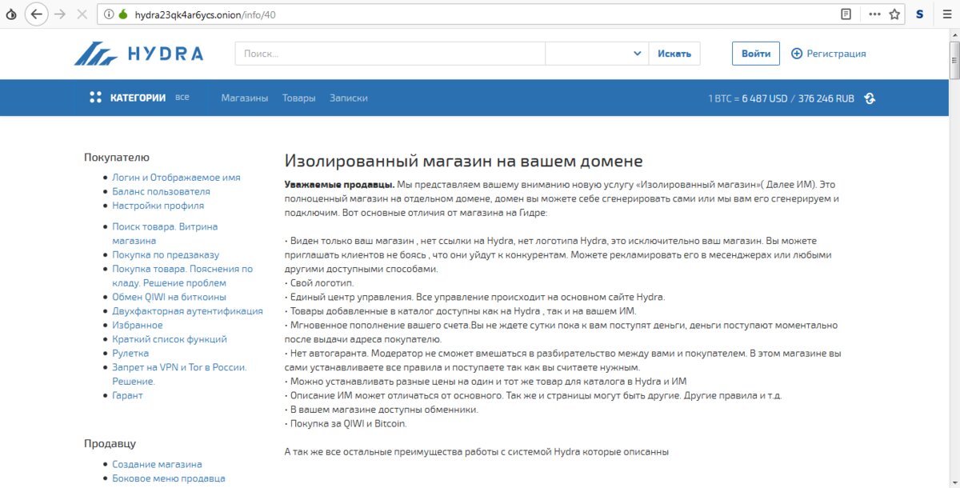Open page actions three-dots menu
The height and width of the screenshot is (488, 960).
[x=874, y=14]
